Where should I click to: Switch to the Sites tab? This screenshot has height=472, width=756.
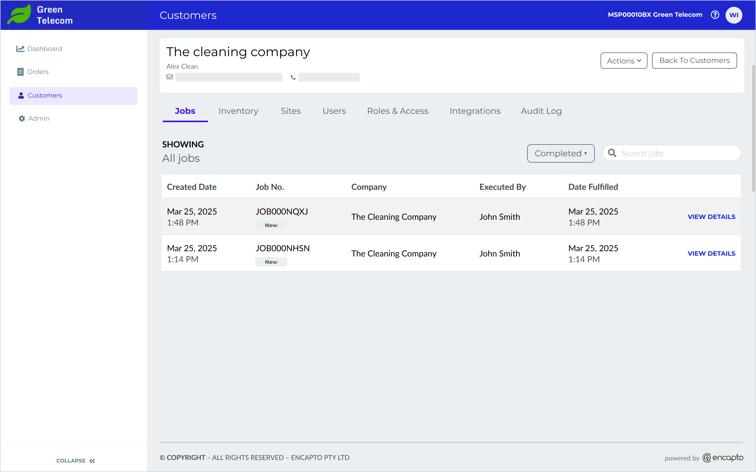coord(291,111)
